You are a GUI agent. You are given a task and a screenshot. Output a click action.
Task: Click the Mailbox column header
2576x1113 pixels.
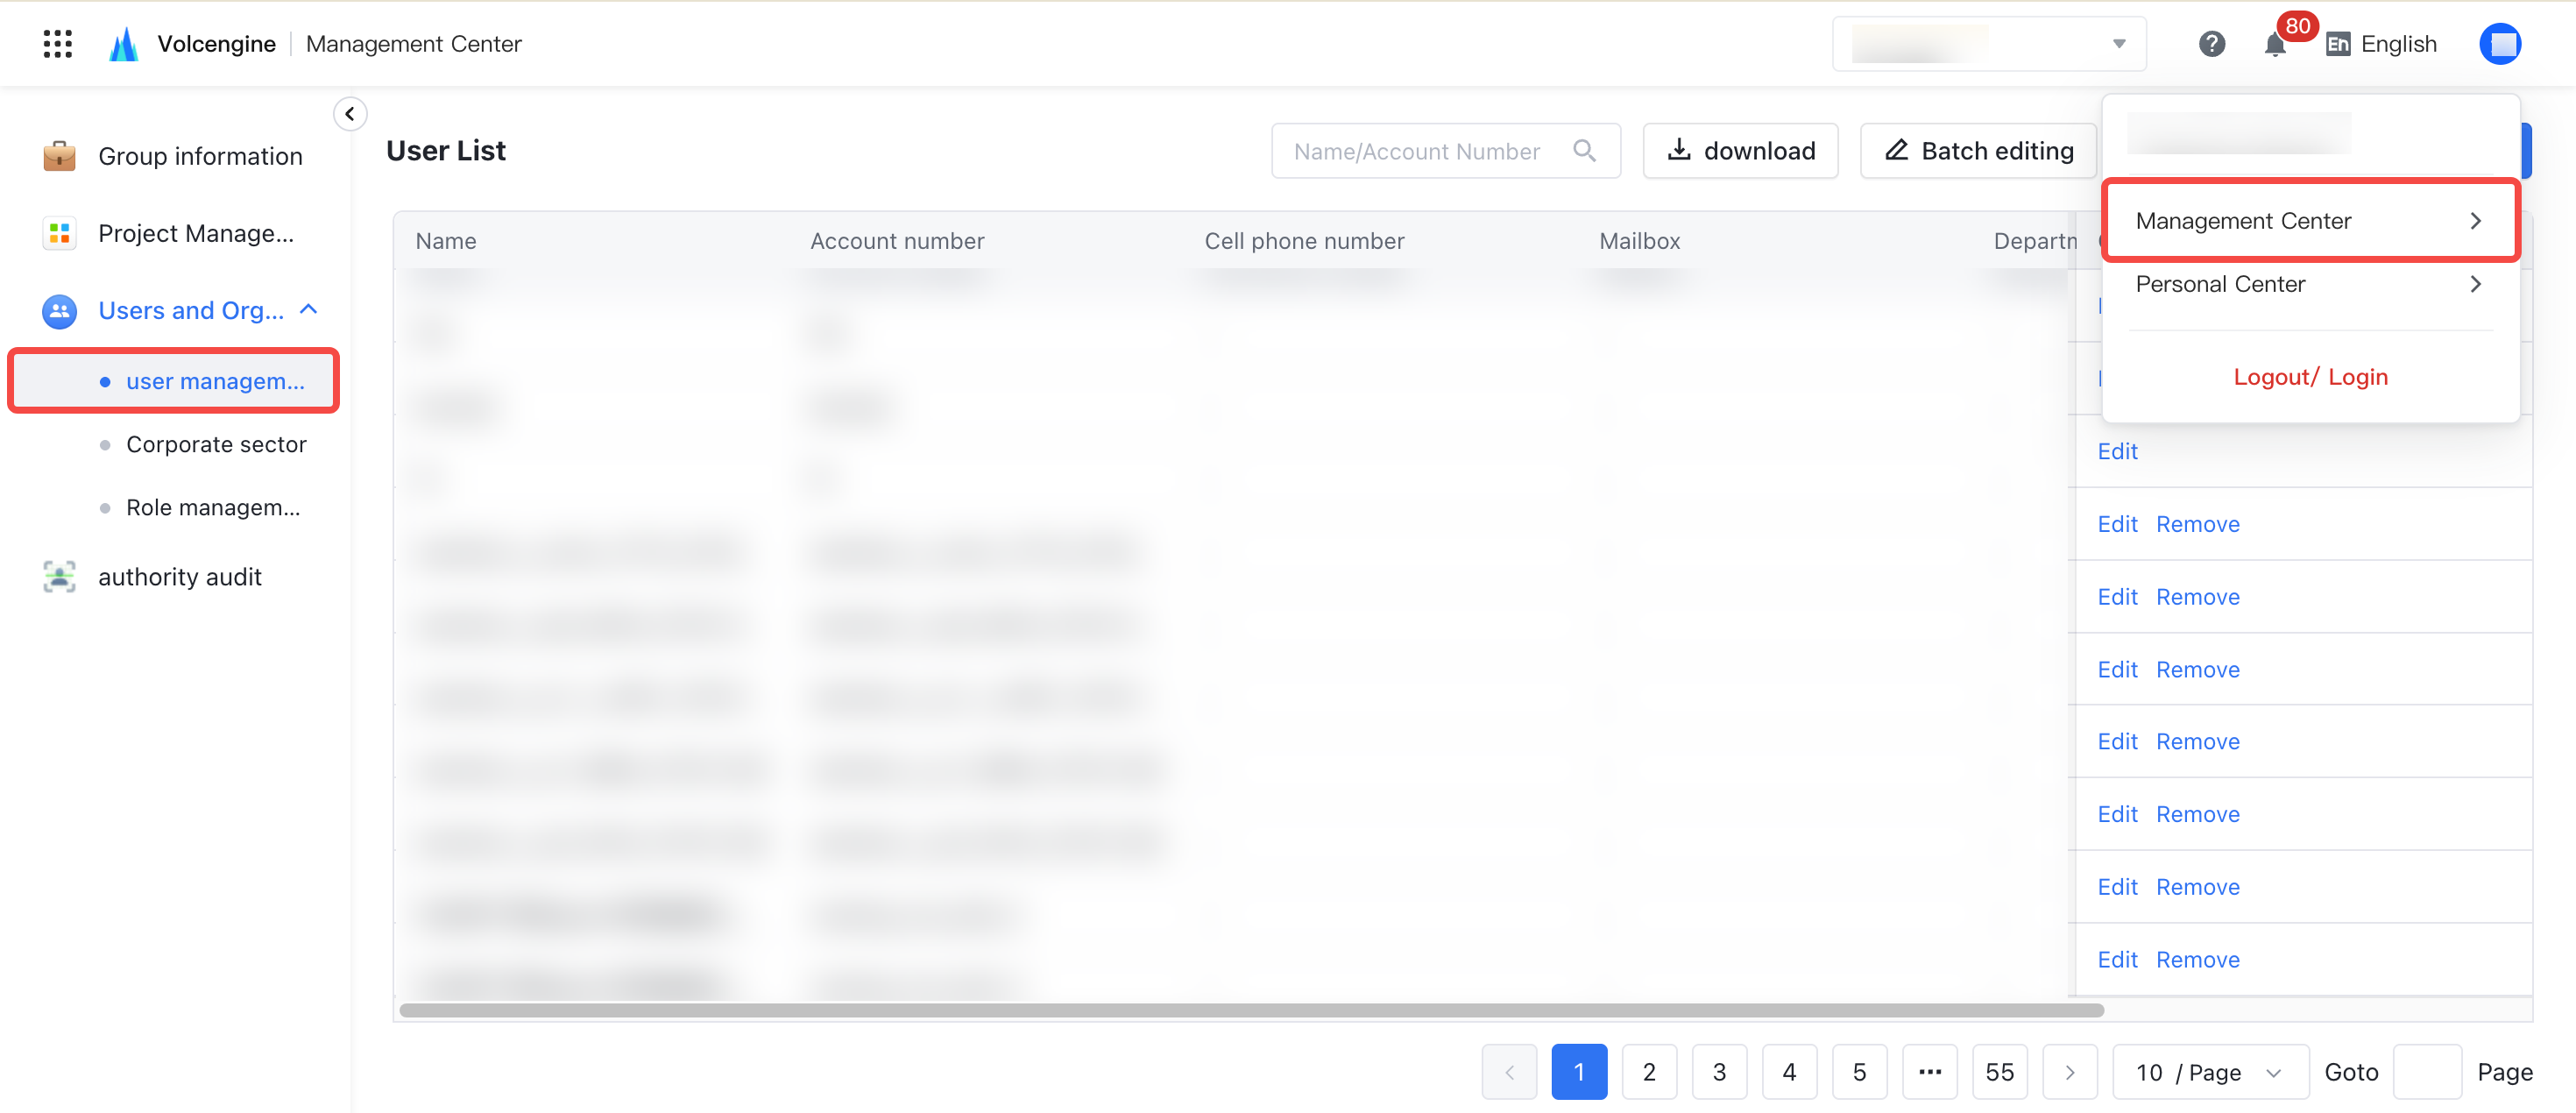pyautogui.click(x=1639, y=241)
